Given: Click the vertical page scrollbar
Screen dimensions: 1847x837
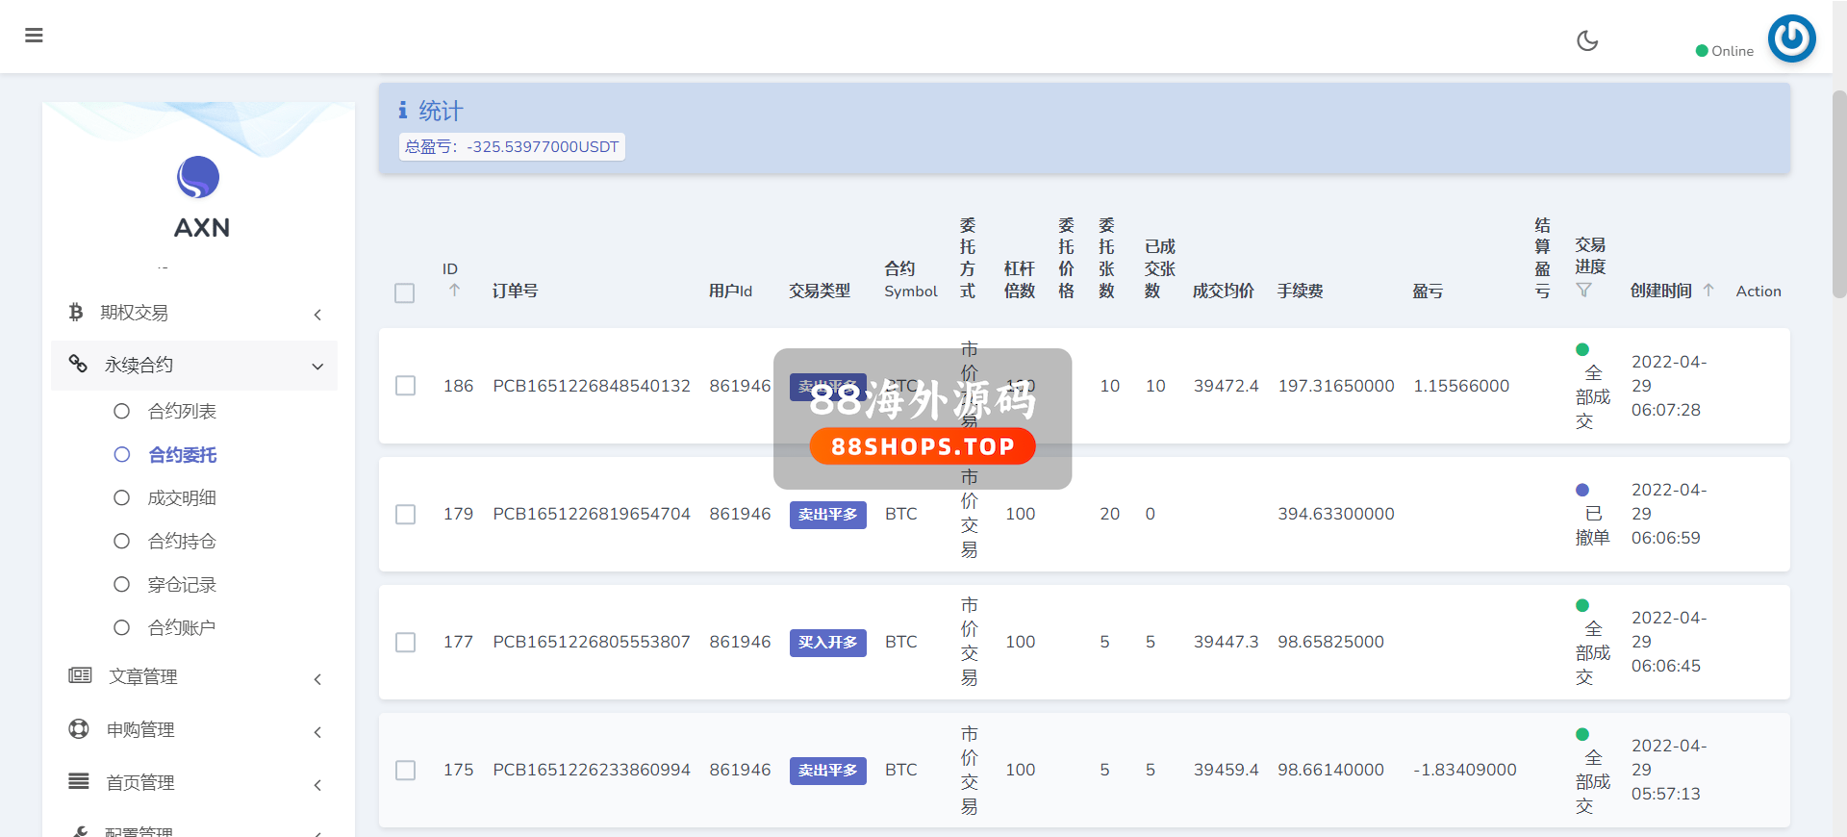Looking at the screenshot, I should tap(1838, 192).
